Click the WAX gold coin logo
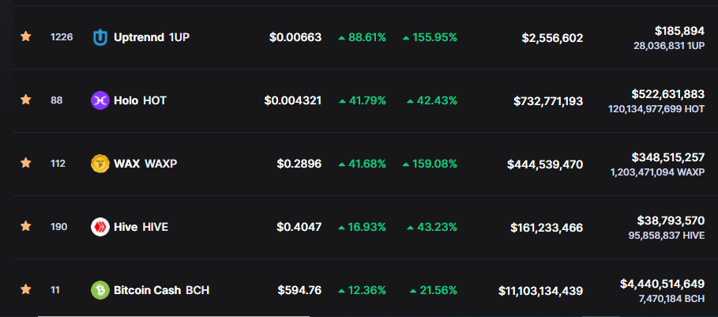Screen dimensions: 718x317 [x=100, y=164]
